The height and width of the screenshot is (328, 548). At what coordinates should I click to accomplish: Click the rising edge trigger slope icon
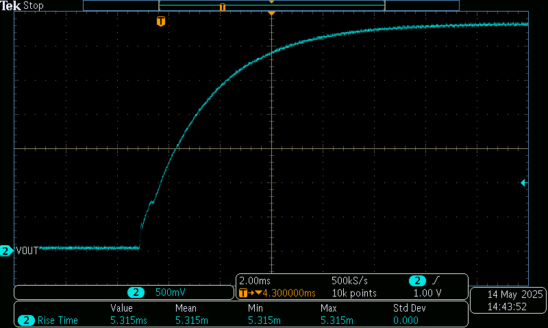(x=436, y=281)
